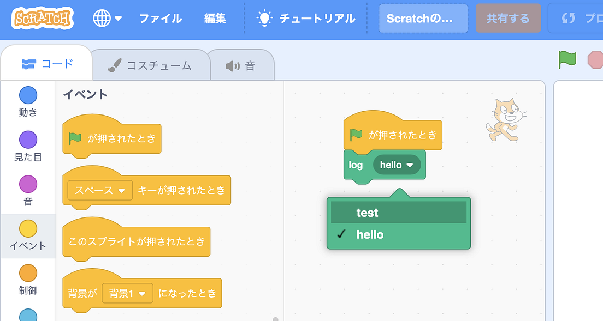Open the 背景1 dropdown on the backdrop block
Viewport: 603px width, 321px height.
click(x=127, y=293)
